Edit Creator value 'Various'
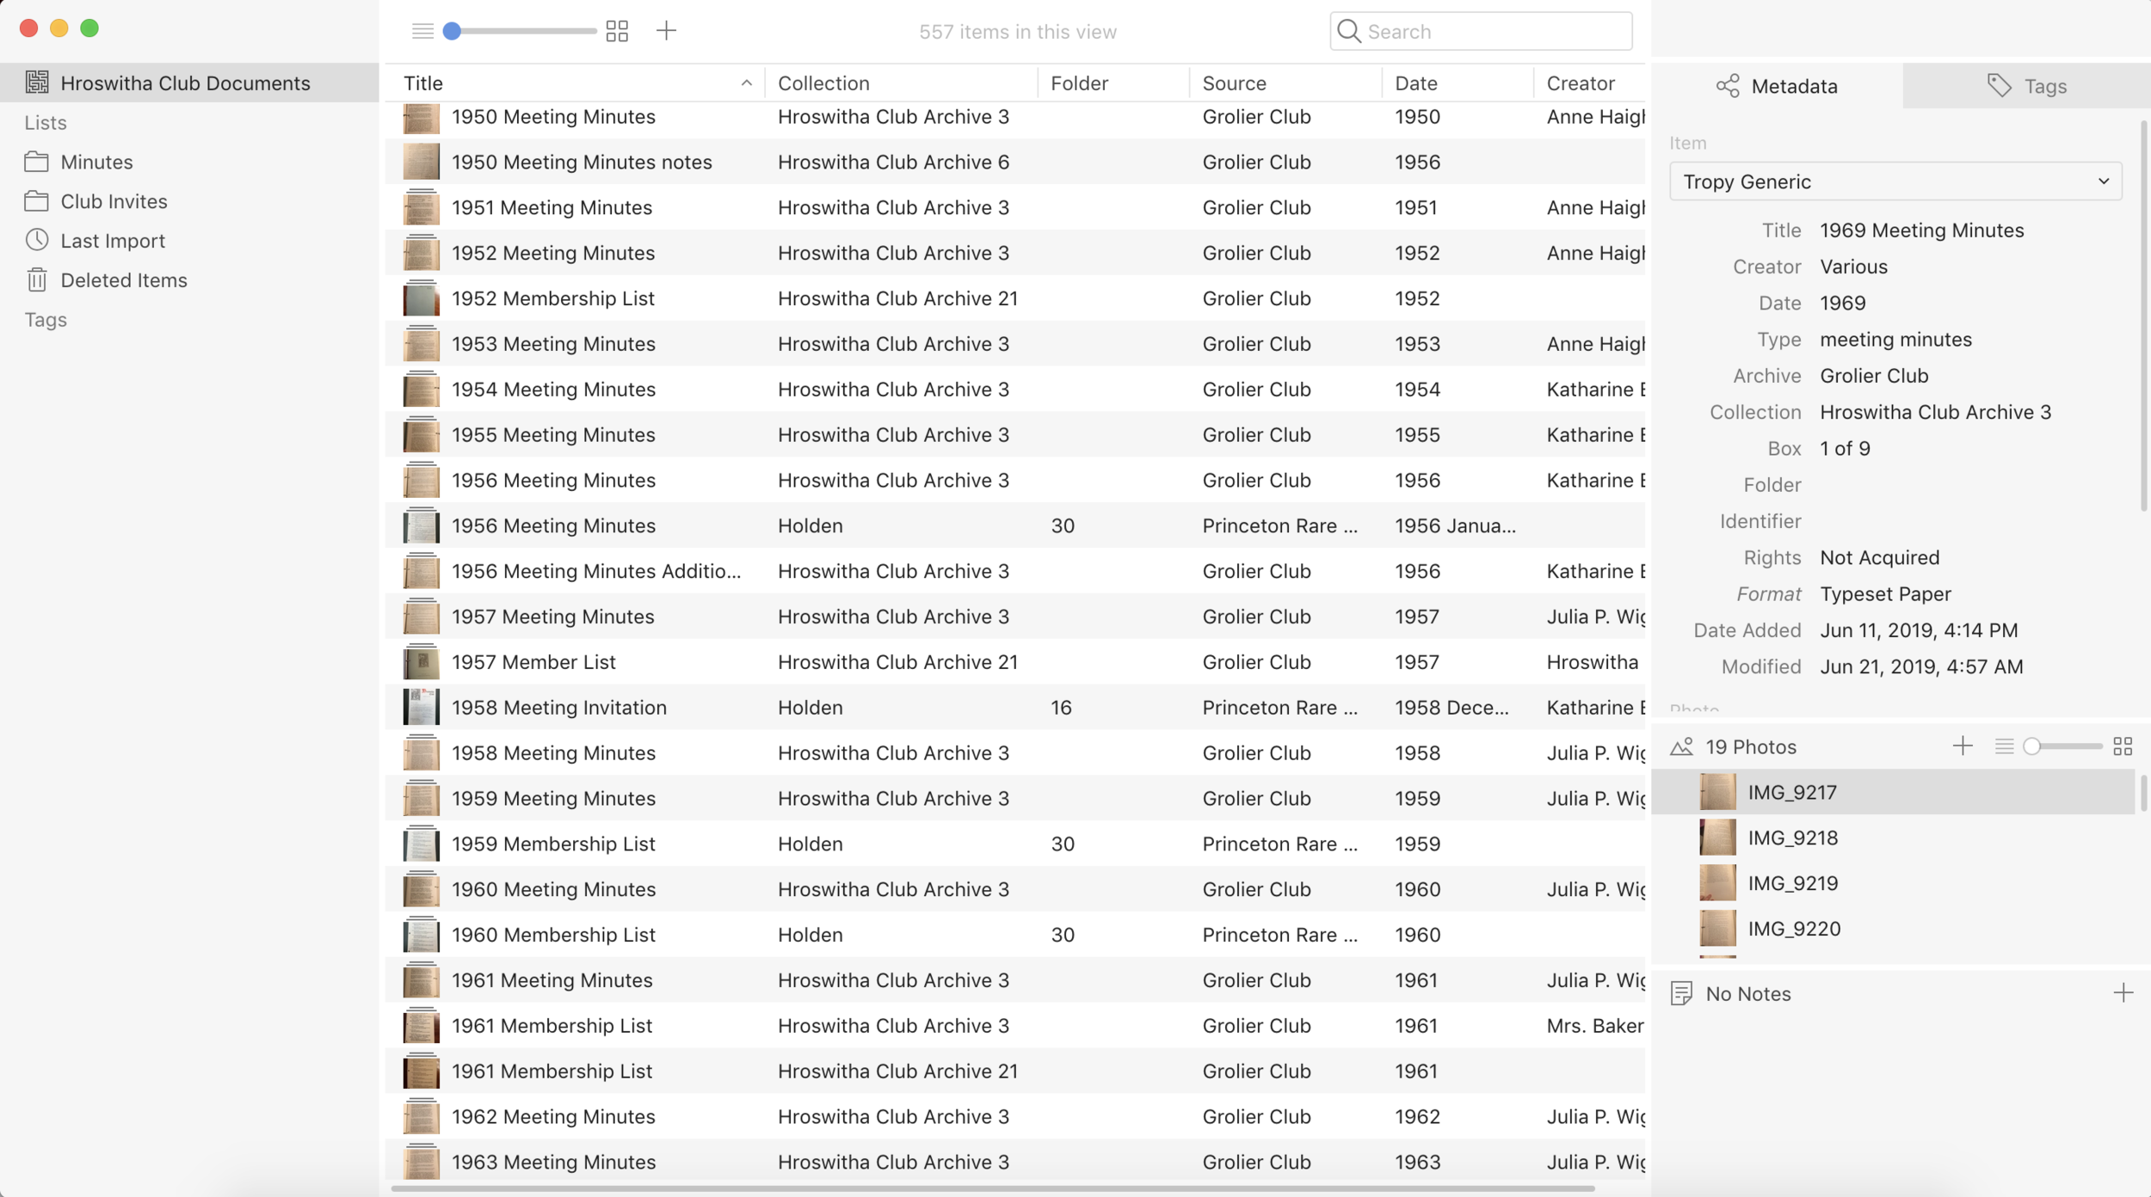The width and height of the screenshot is (2151, 1197). tap(1853, 267)
